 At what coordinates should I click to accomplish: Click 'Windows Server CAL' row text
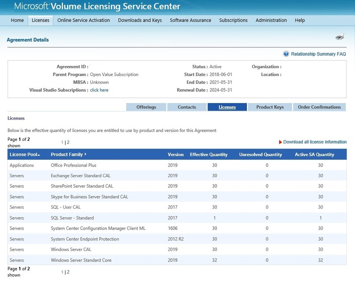coord(71,249)
